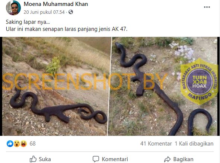View the 68 reactions list

click(x=32, y=144)
